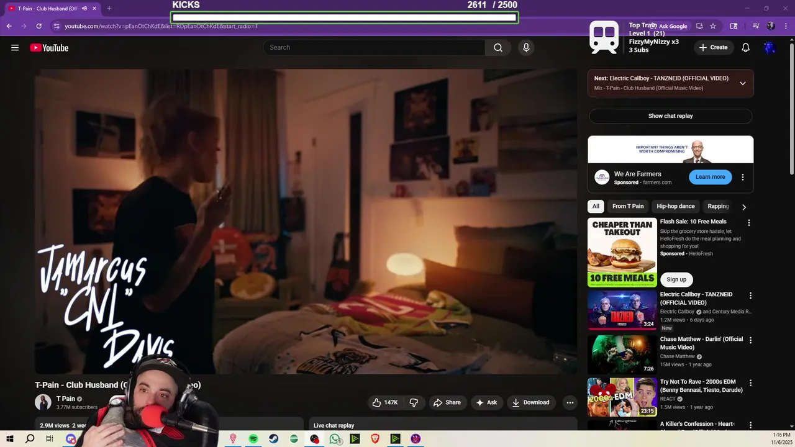Open a new browser tab
This screenshot has width=795, height=447.
pos(109,9)
